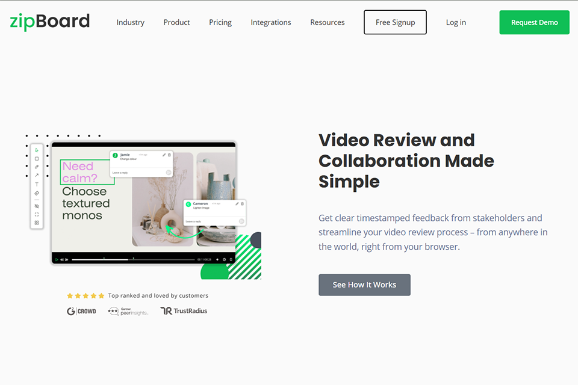Open the video player settings icon
Screen dimensions: 578x385
tap(224, 260)
